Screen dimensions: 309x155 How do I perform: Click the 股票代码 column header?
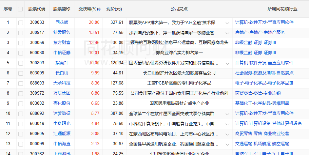coord(37,9)
